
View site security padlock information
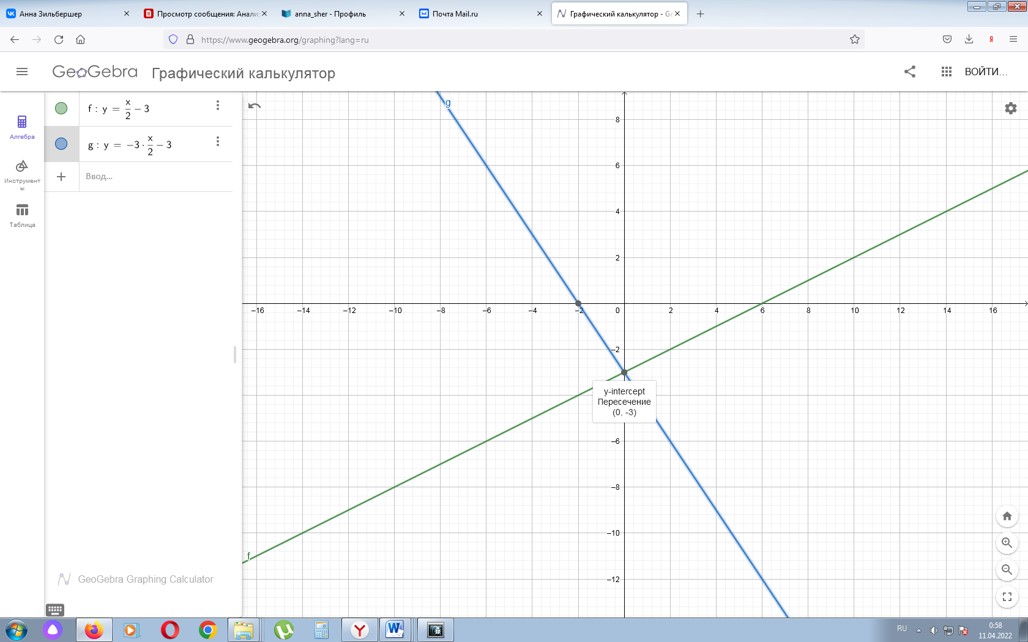click(x=190, y=39)
